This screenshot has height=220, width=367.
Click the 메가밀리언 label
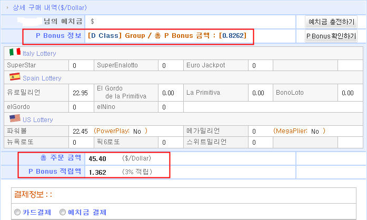(203, 131)
